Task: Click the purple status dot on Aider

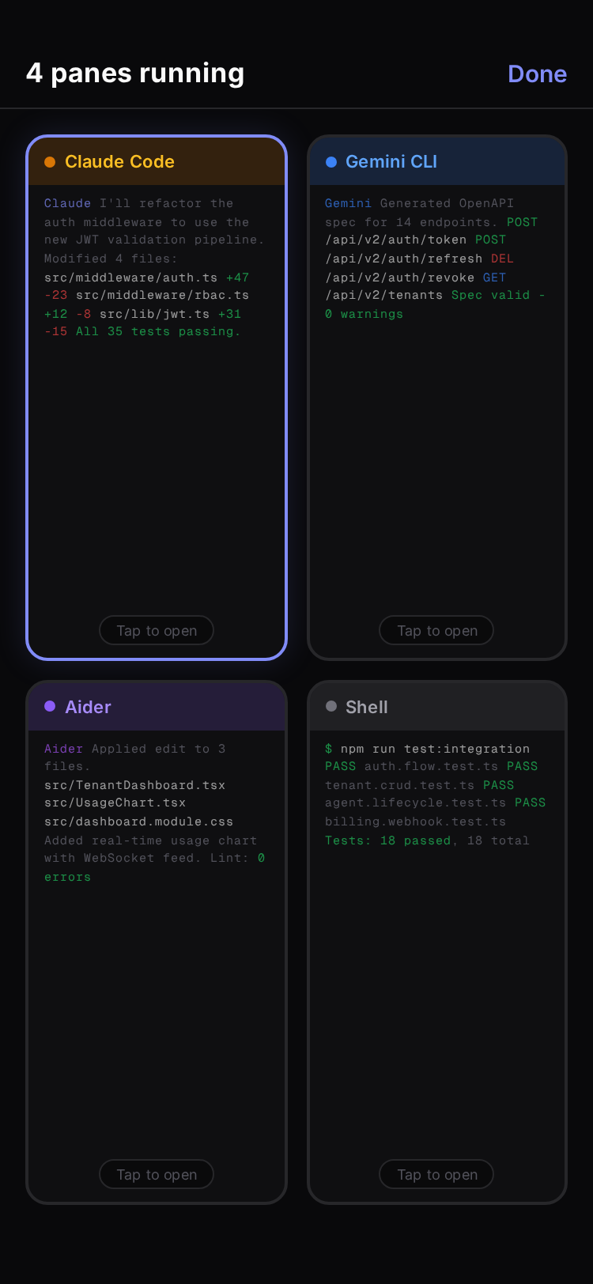Action: point(49,707)
